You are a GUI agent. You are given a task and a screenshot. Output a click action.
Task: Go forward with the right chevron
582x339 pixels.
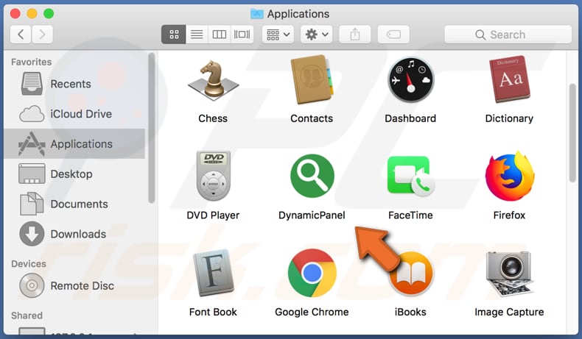[x=42, y=35]
